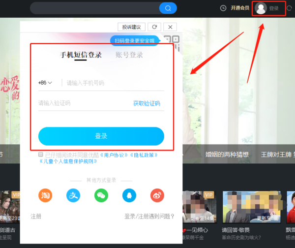Focus the verification code input field

(84, 103)
